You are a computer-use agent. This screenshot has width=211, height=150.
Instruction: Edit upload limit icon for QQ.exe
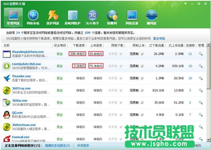(x=142, y=115)
